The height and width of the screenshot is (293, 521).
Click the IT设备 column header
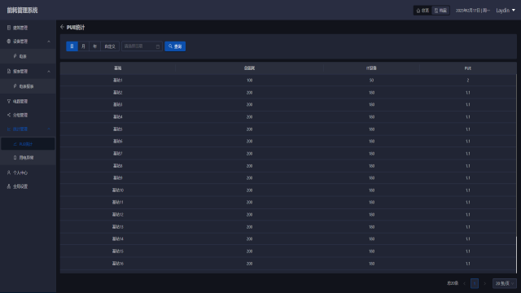pyautogui.click(x=371, y=68)
